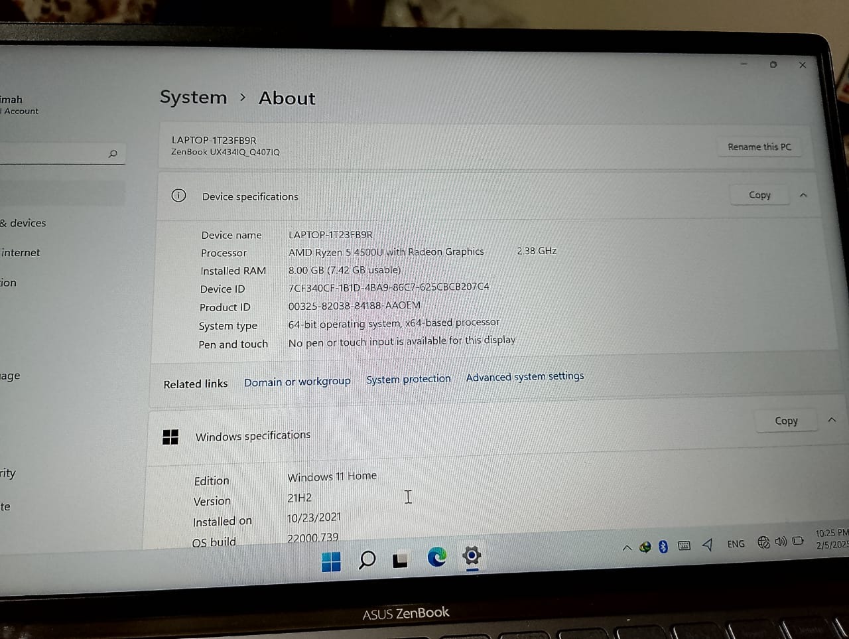Click the 64-bit operating system text
This screenshot has width=849, height=639.
393,323
